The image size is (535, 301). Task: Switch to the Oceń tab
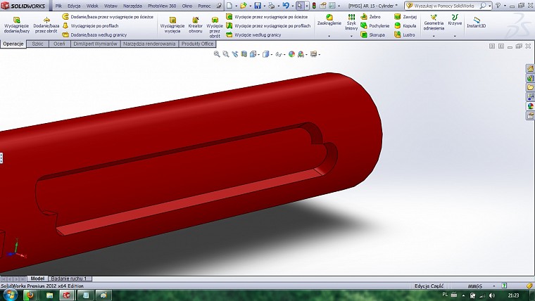pos(59,44)
